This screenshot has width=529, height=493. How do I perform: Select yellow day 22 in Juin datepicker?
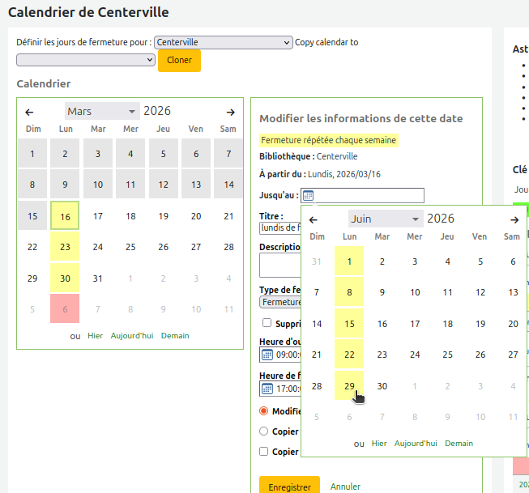pos(349,355)
